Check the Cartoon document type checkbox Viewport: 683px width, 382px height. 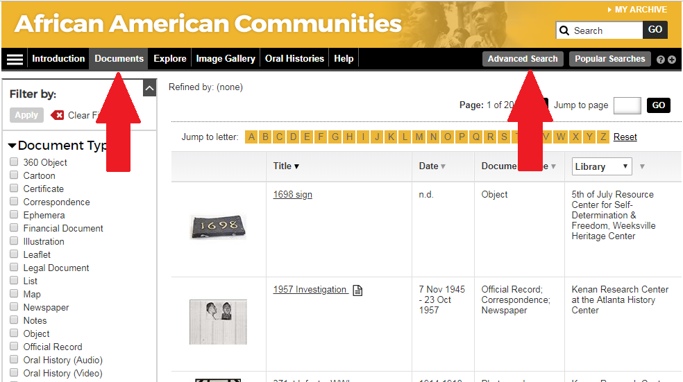tap(14, 175)
